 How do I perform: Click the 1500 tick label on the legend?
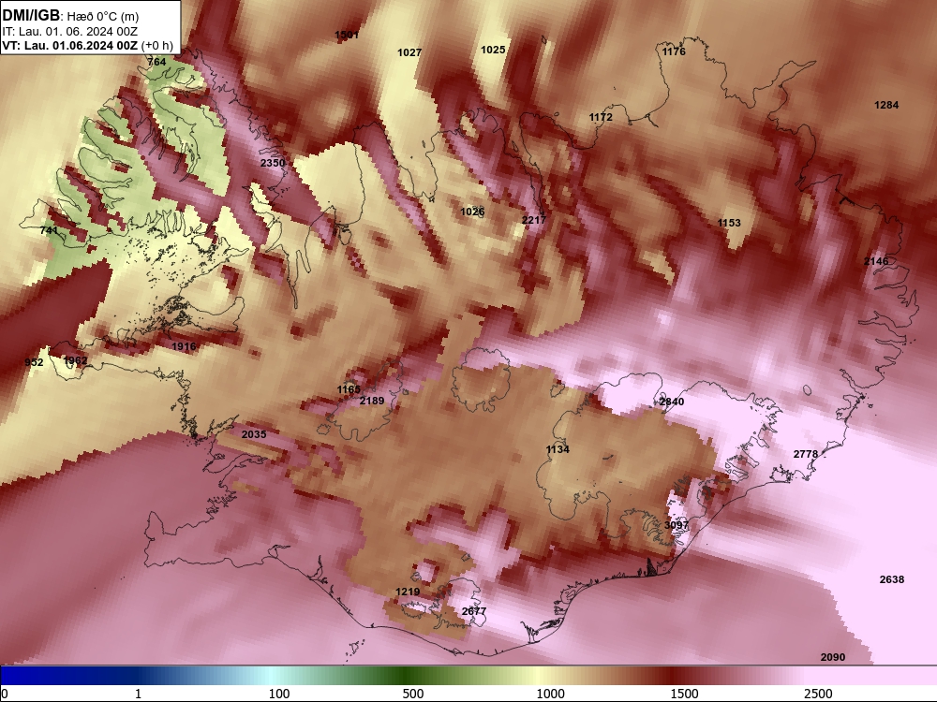684,694
